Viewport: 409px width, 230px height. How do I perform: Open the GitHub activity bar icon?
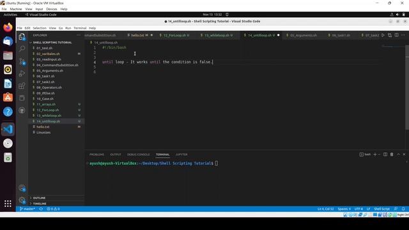(x=22, y=111)
